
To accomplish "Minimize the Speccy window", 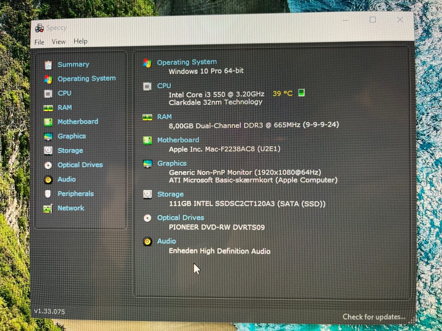I will coord(346,20).
